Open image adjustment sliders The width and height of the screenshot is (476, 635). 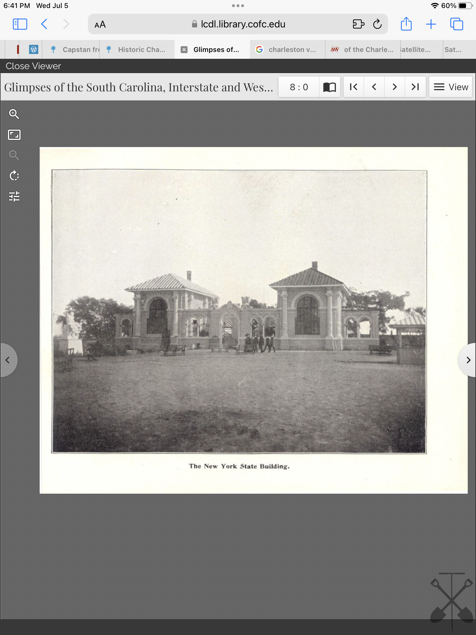point(14,196)
